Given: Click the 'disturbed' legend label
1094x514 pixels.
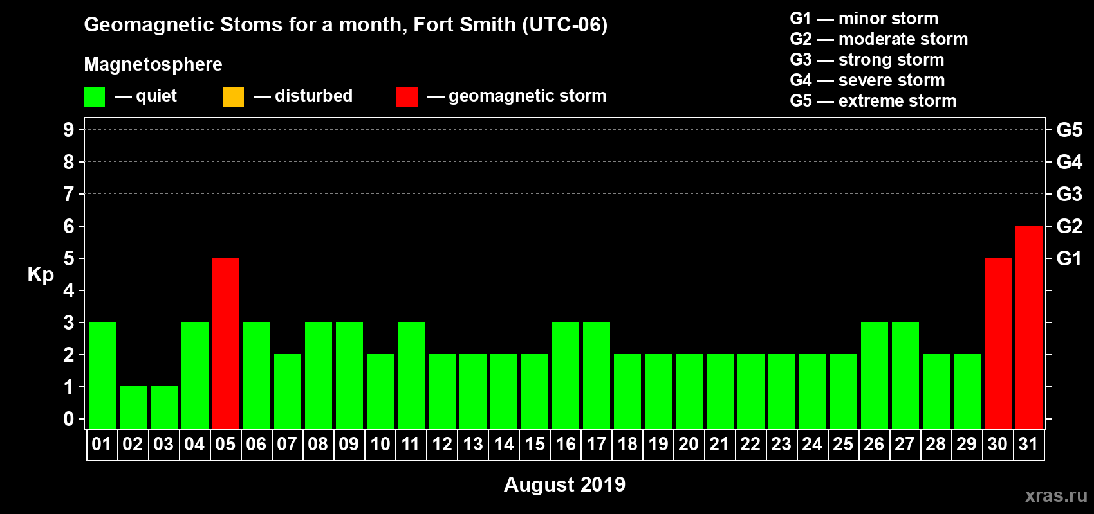Looking at the screenshot, I should click(313, 96).
